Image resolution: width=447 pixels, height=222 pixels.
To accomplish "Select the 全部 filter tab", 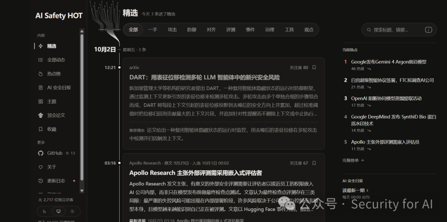I will tap(133, 30).
